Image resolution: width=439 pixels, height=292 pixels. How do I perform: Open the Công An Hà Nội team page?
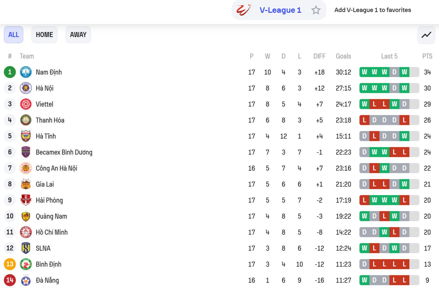click(56, 168)
